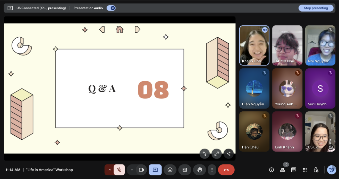Viewport: 339px width, 179px height.
Task: Turn on closed captions
Action: (x=185, y=170)
